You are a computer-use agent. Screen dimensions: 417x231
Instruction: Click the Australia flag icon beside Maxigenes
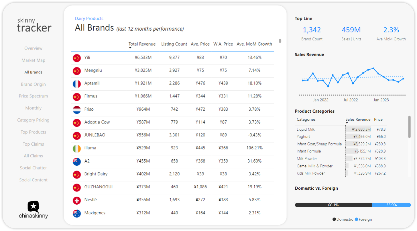tap(77, 213)
